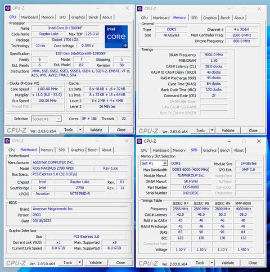Select CPU tab in the Memory window
This screenshot has height=272, width=270.
click(144, 18)
